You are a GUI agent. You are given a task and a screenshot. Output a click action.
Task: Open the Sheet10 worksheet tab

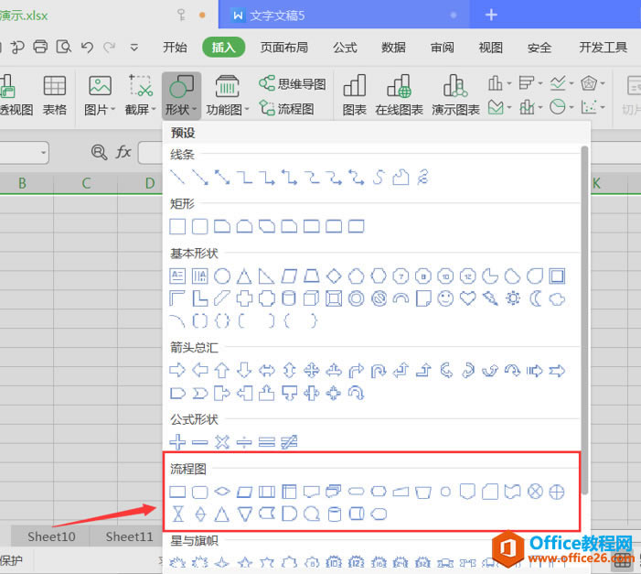coord(51,536)
